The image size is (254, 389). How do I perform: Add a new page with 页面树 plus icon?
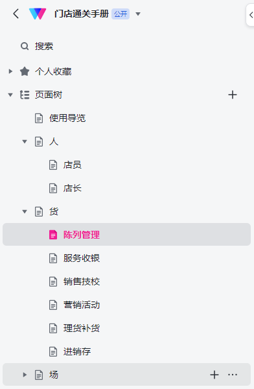click(x=233, y=95)
